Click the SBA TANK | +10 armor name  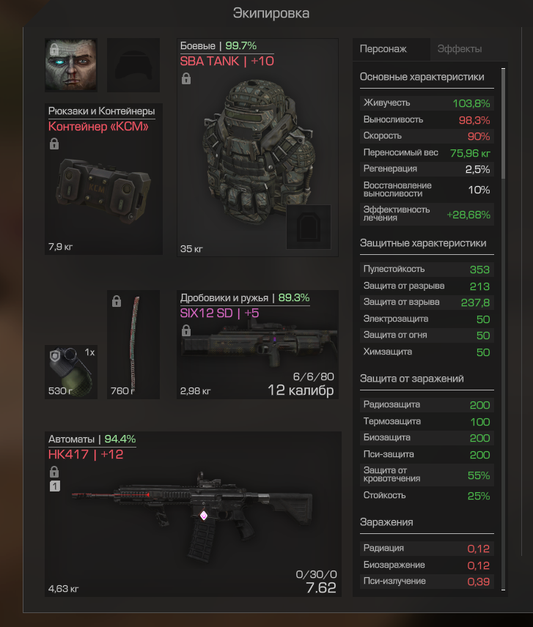point(227,62)
